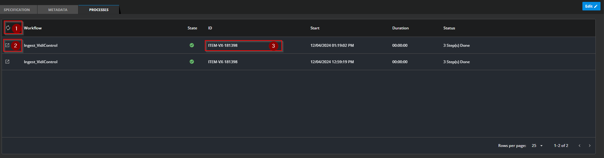Image resolution: width=604 pixels, height=158 pixels.
Task: Click ITEM-VX-181398 ID in the first row
Action: [223, 46]
